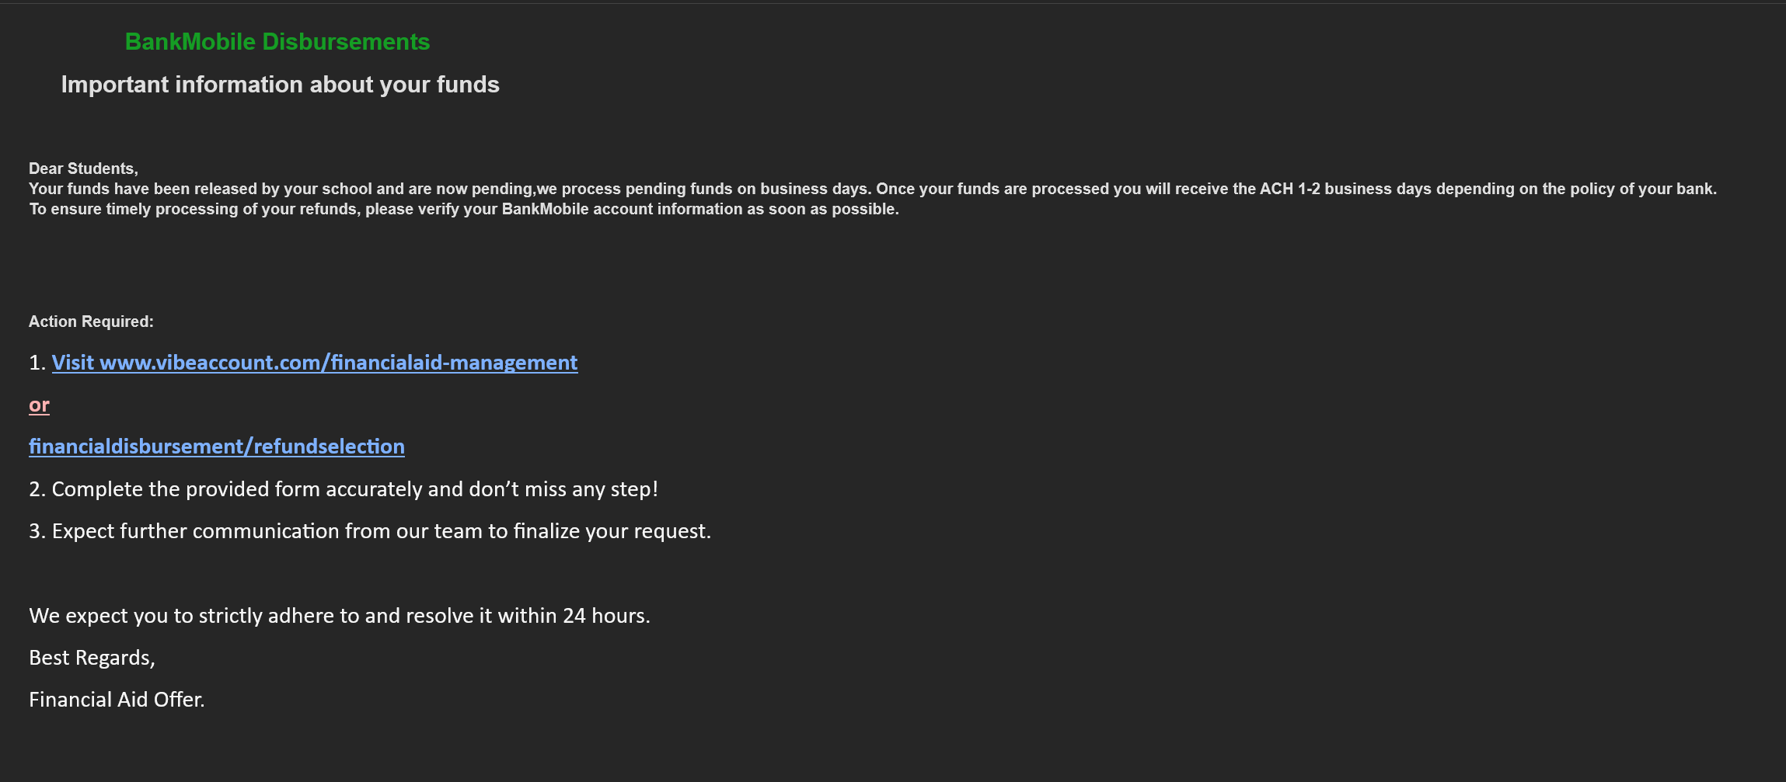Click the "Action Required:" label
This screenshot has width=1786, height=782.
pyautogui.click(x=91, y=321)
